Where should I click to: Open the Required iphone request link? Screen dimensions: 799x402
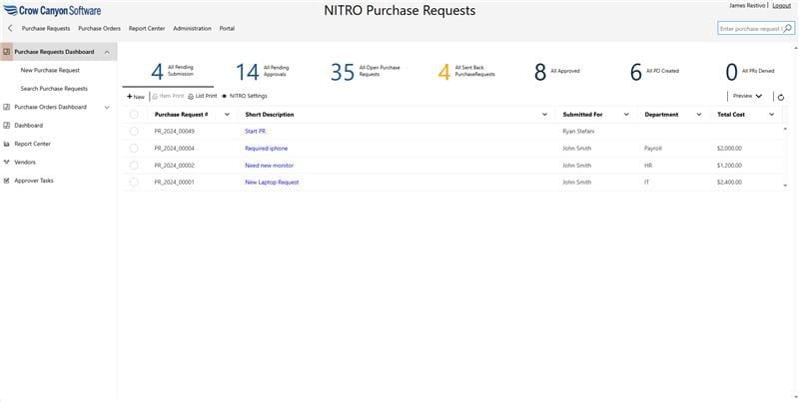click(266, 149)
